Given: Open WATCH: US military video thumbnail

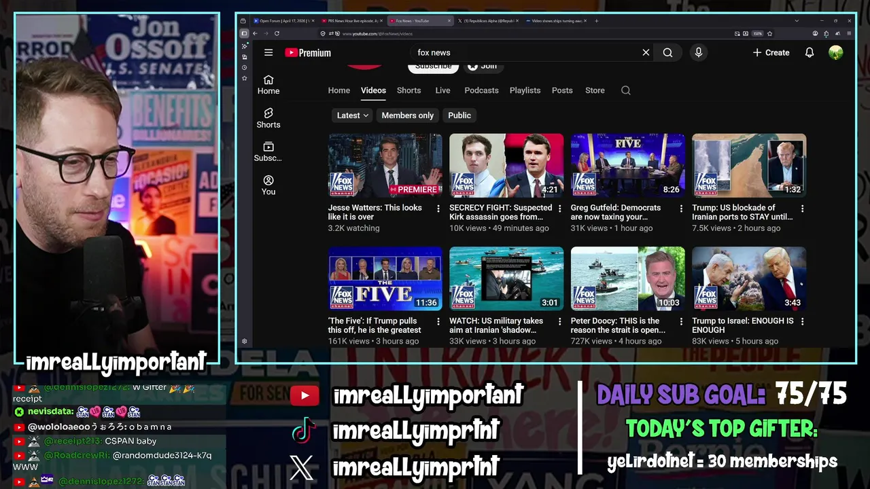Looking at the screenshot, I should (x=506, y=278).
